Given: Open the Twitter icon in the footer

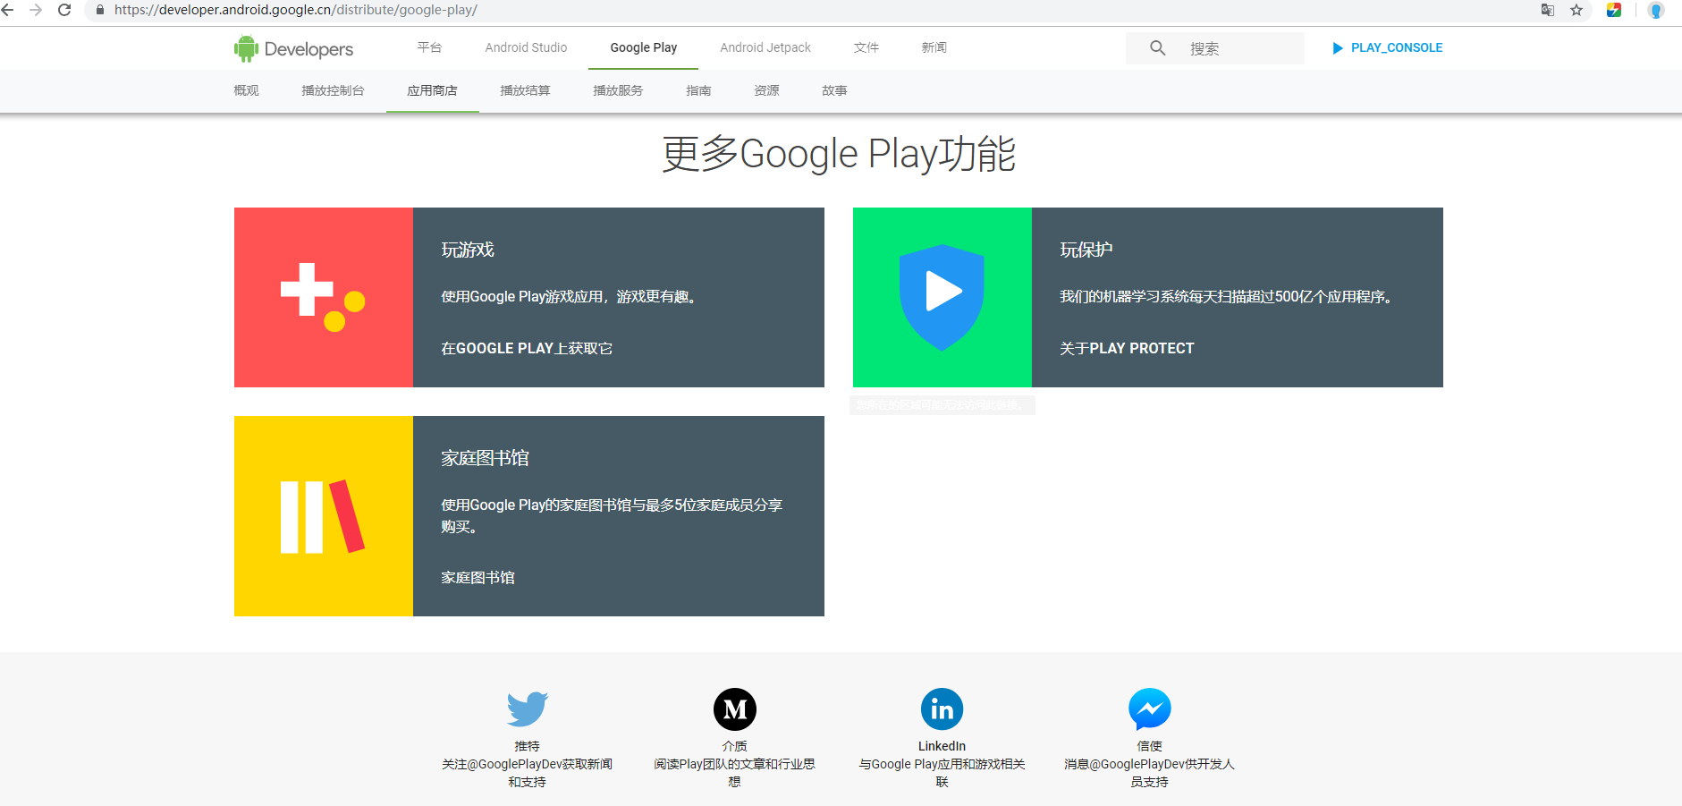Looking at the screenshot, I should coord(526,708).
